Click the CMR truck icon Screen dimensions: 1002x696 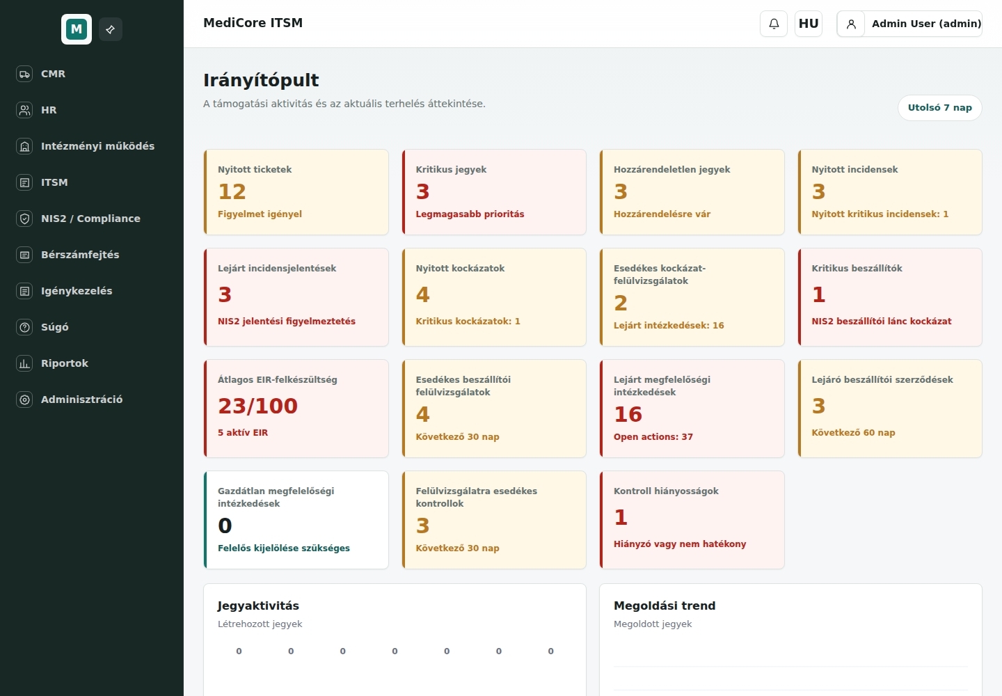(x=24, y=74)
